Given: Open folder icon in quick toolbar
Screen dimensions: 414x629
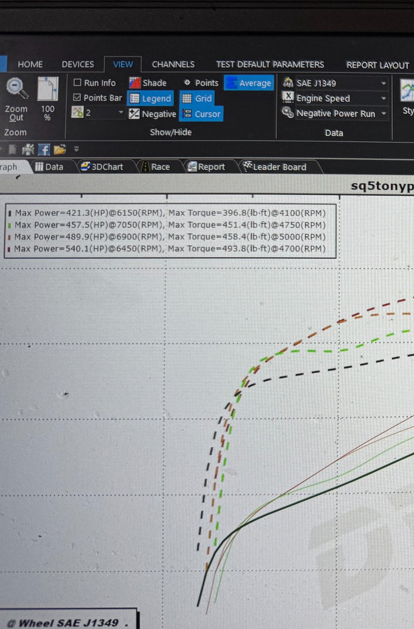Looking at the screenshot, I should 60,150.
